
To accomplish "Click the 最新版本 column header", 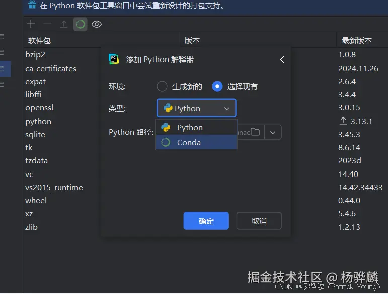I will (357, 40).
